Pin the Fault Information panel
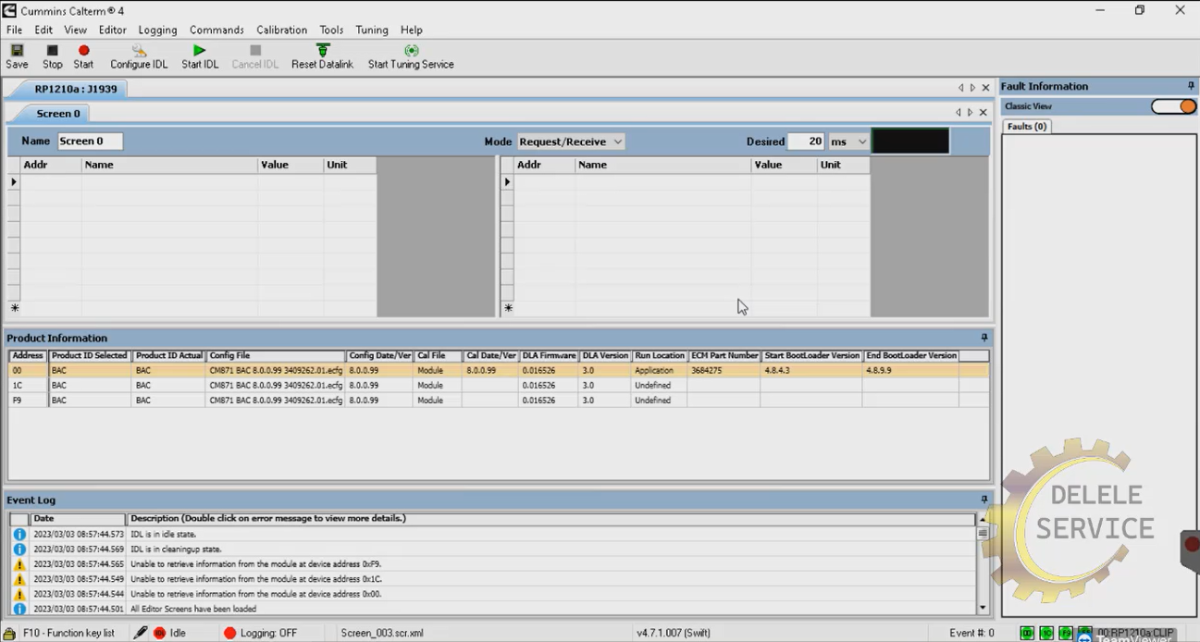This screenshot has height=642, width=1200. (x=1191, y=86)
